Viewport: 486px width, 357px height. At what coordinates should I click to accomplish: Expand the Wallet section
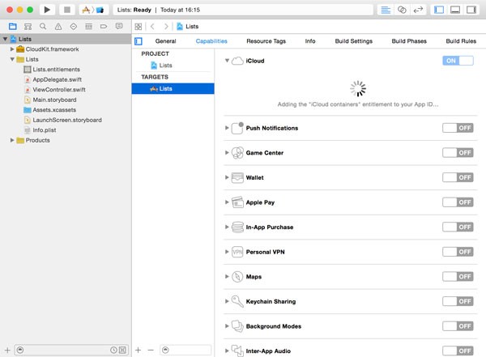pyautogui.click(x=227, y=177)
